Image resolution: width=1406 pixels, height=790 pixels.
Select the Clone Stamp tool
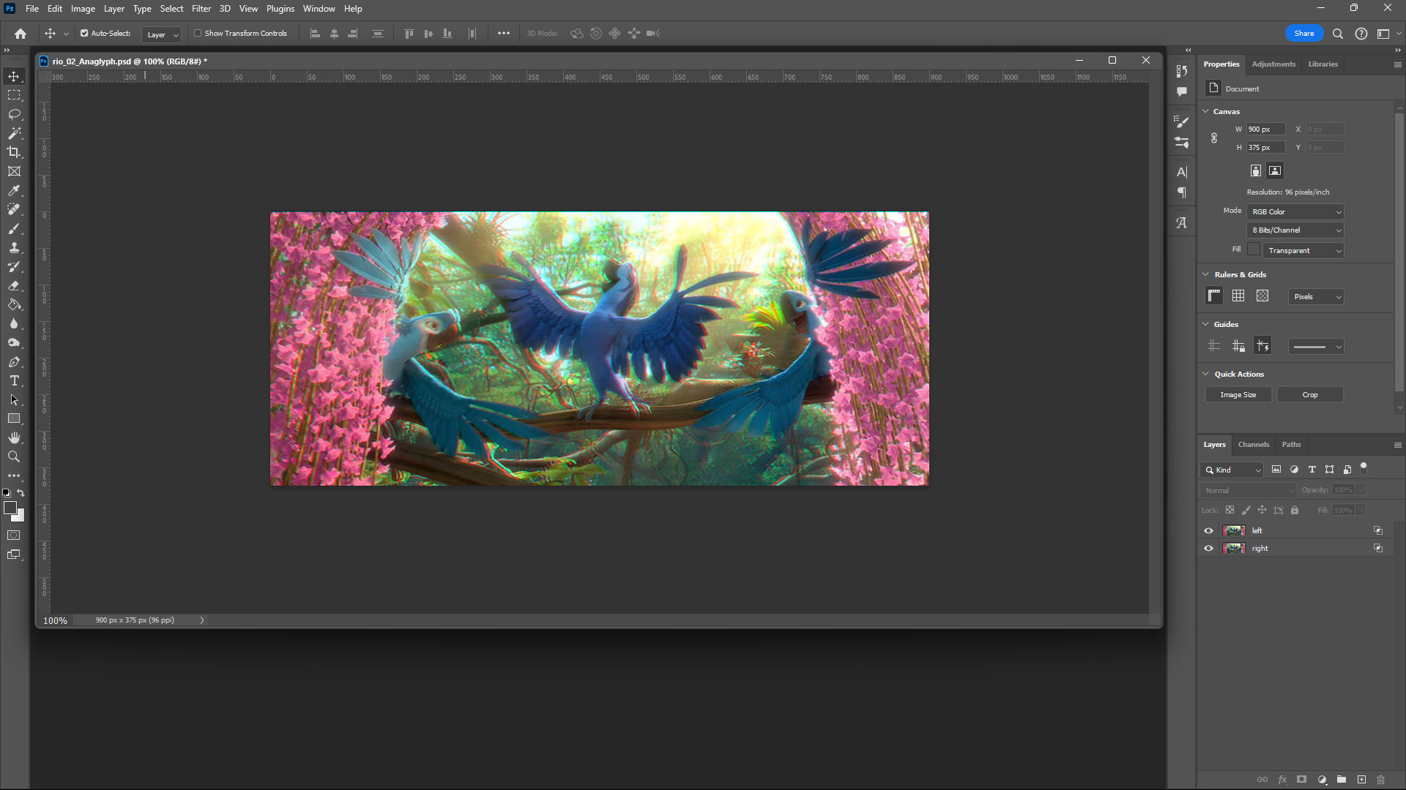pyautogui.click(x=14, y=248)
